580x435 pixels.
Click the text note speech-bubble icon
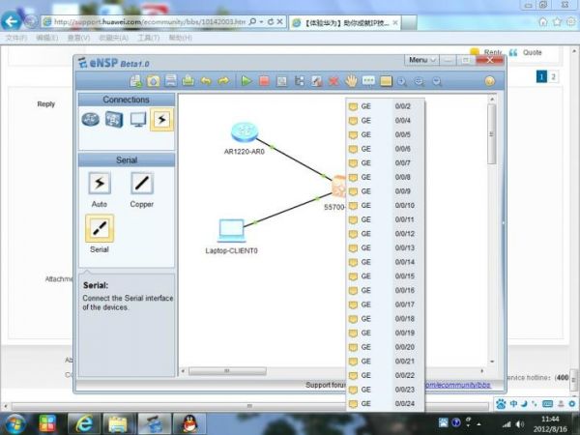point(368,80)
